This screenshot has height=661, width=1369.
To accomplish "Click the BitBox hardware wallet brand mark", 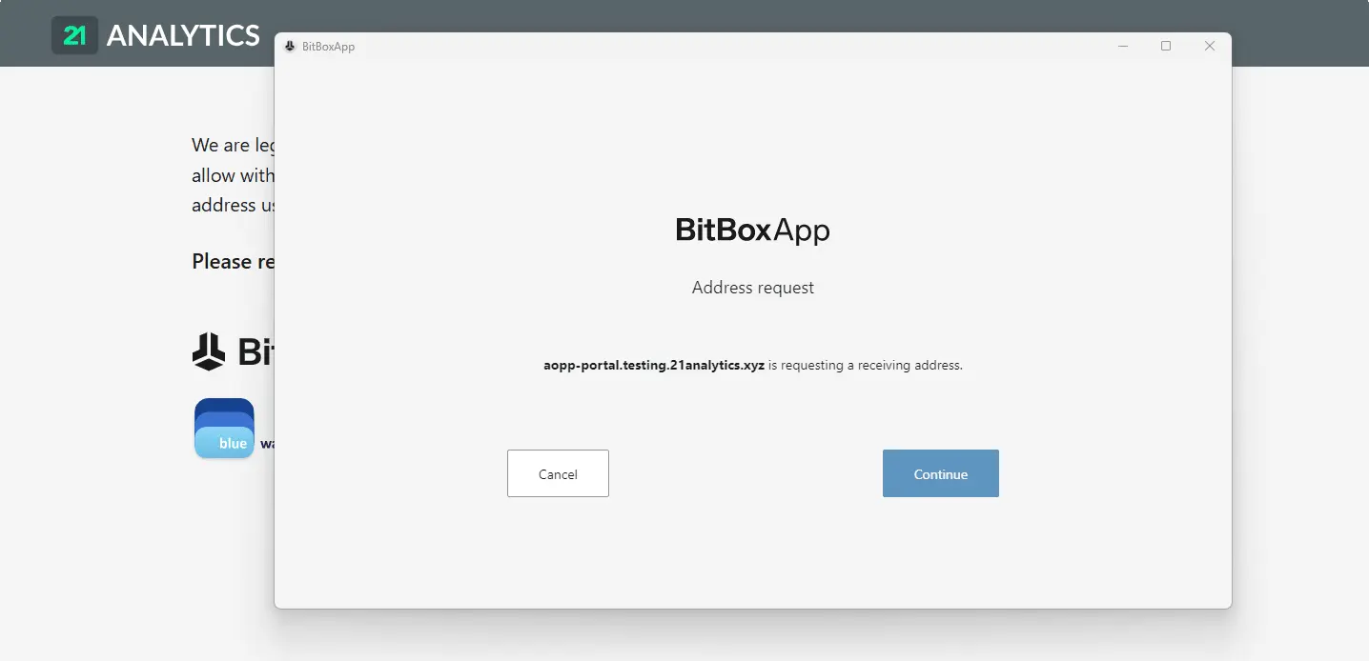I will [x=209, y=351].
